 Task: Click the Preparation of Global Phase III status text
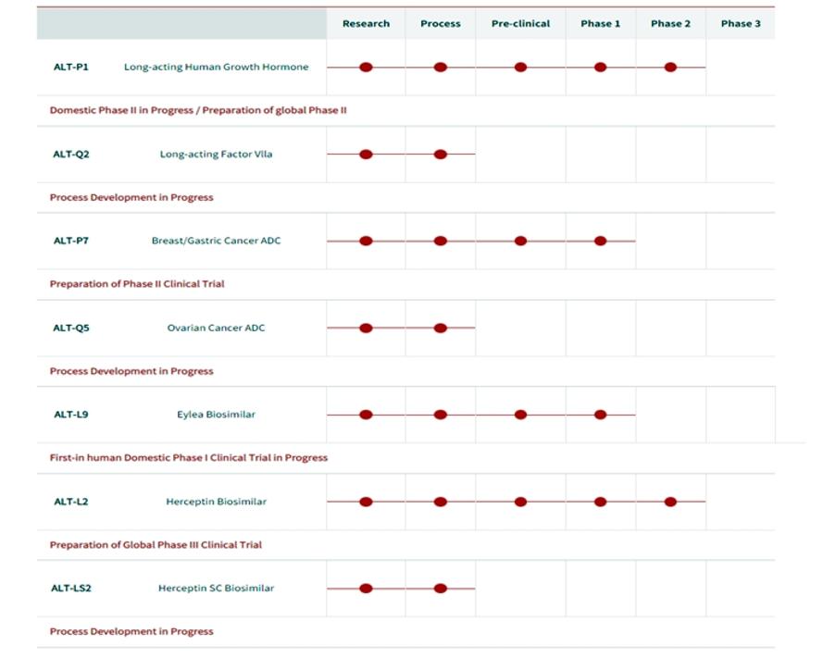tap(156, 545)
